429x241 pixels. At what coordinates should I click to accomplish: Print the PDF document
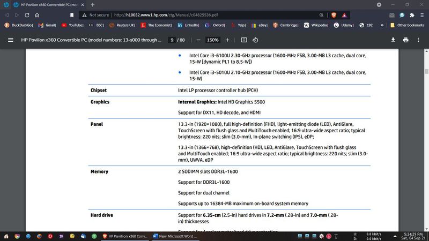[405, 40]
